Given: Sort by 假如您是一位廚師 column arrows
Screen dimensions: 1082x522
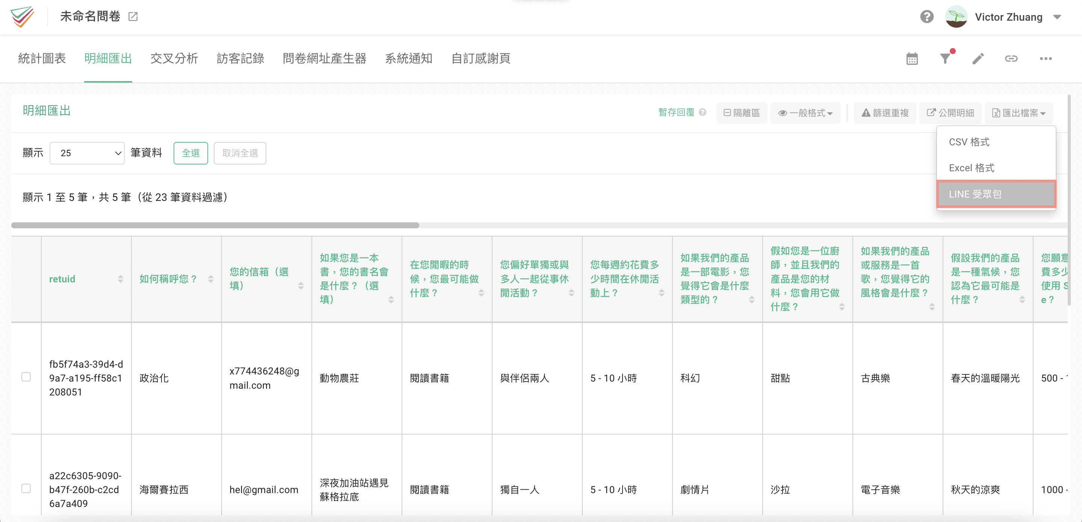Looking at the screenshot, I should coord(842,307).
